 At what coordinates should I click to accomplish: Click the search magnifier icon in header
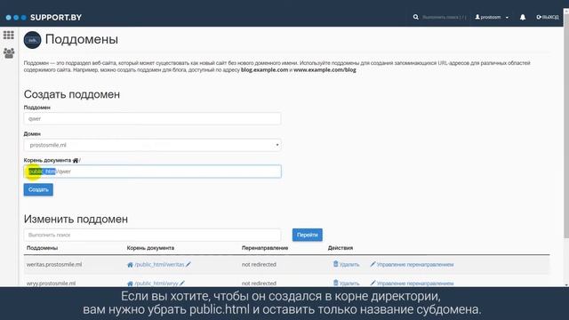tap(415, 17)
